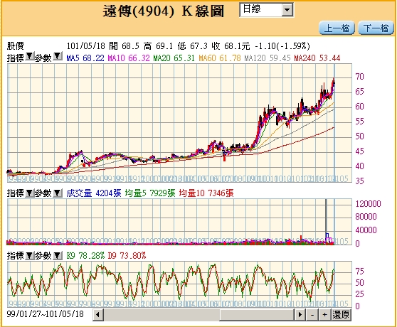397x327 pixels.
Task: Click the 股價 label
Action: coord(15,46)
